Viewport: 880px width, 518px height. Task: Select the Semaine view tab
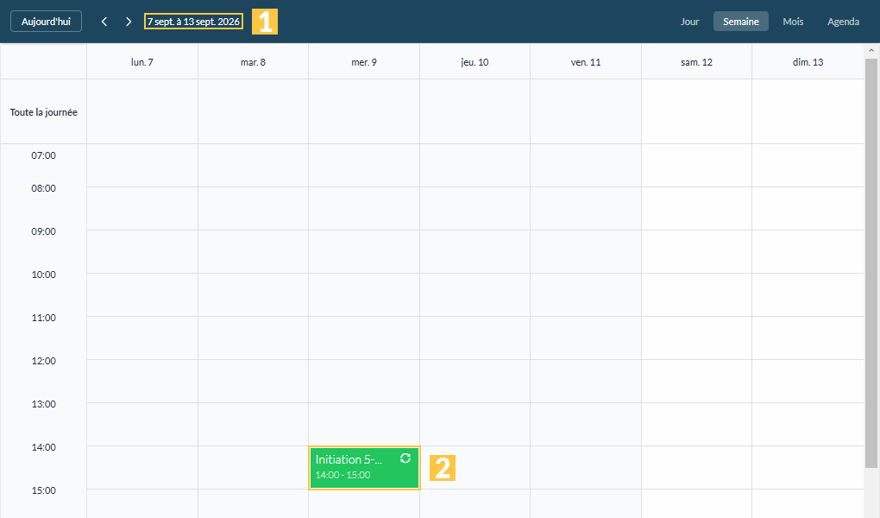[741, 22]
